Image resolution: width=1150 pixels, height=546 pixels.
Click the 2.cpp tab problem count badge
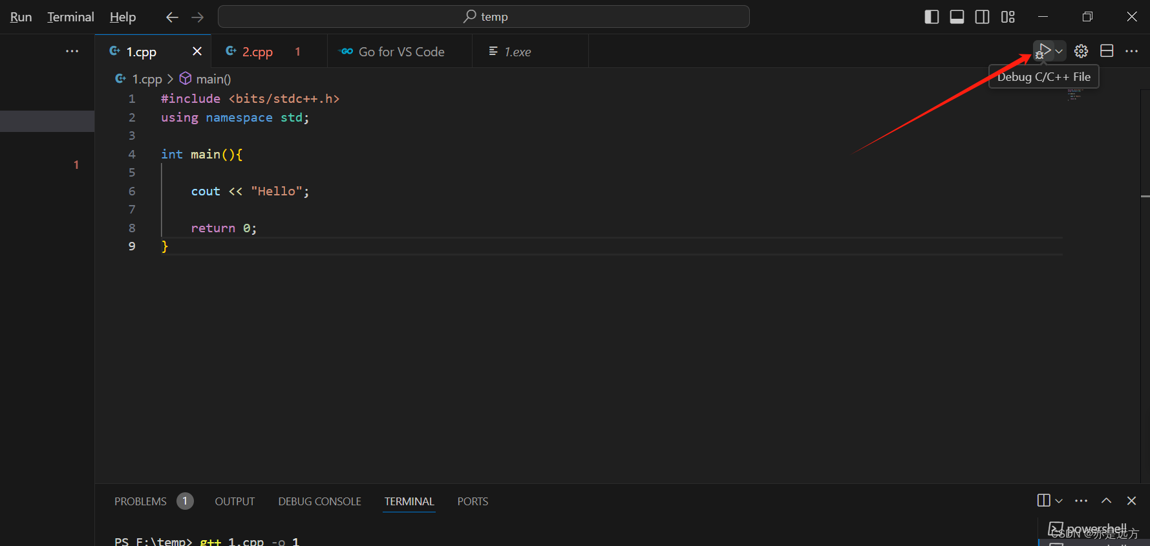pos(297,52)
